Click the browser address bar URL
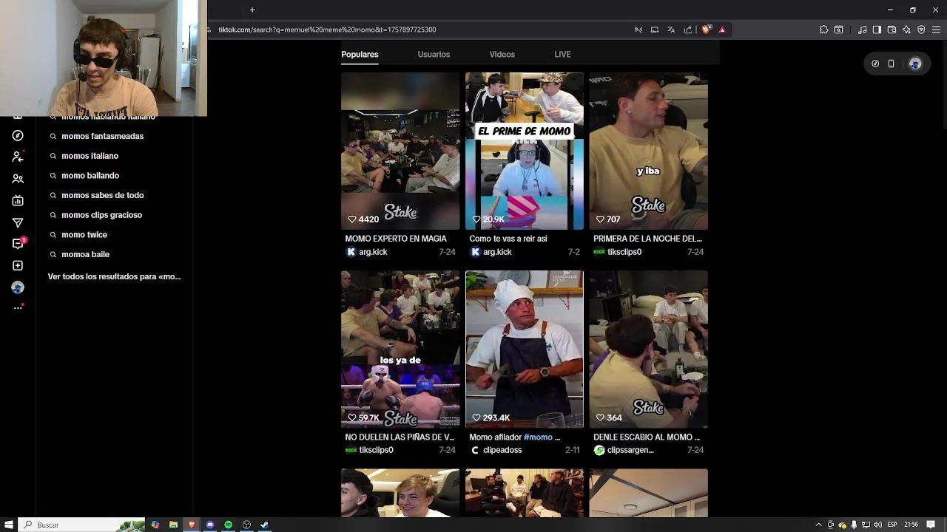 click(x=327, y=30)
